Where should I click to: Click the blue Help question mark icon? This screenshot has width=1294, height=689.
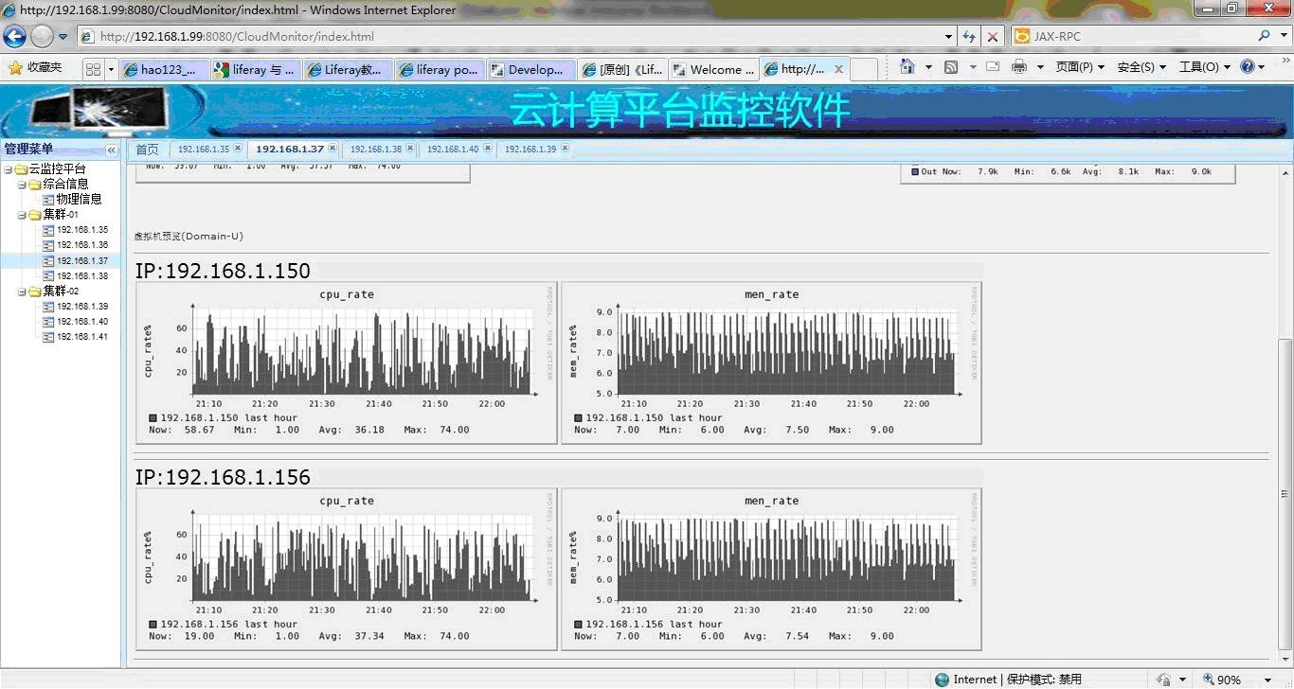click(1248, 67)
